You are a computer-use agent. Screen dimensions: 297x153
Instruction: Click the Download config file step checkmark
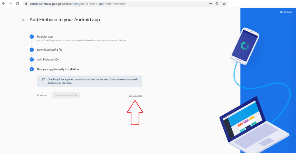(32, 50)
